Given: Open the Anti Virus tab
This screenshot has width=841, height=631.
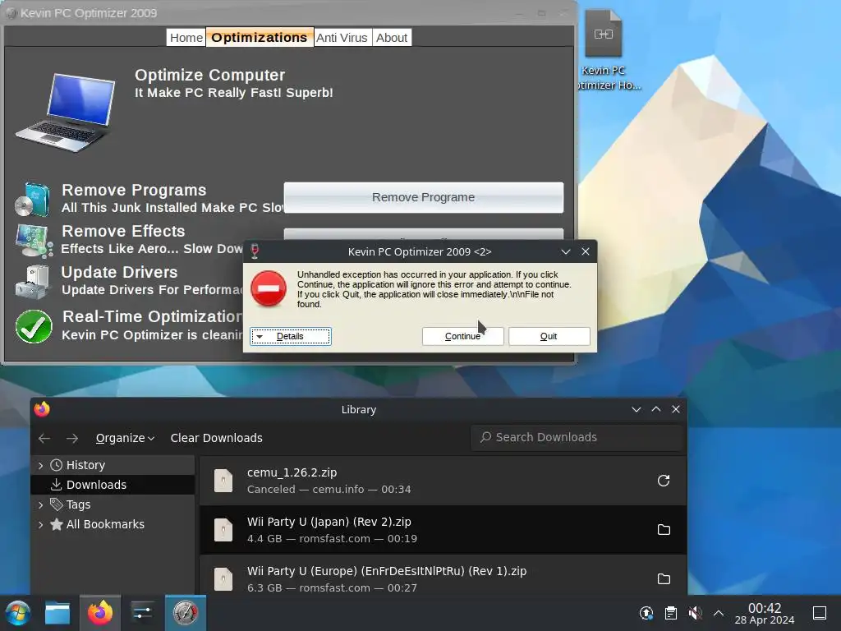Looking at the screenshot, I should pyautogui.click(x=342, y=38).
